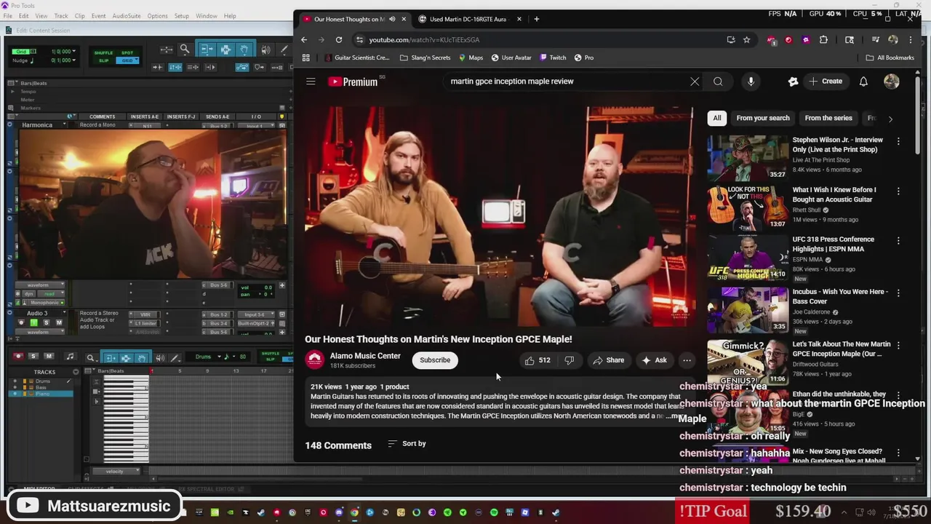Bookmark this page with the star icon
Screen dimensions: 931x524
click(x=746, y=40)
